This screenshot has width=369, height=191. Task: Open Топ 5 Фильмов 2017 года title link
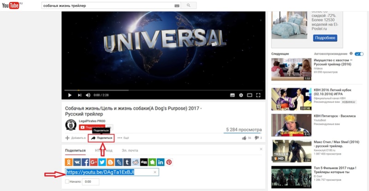pos(335,170)
